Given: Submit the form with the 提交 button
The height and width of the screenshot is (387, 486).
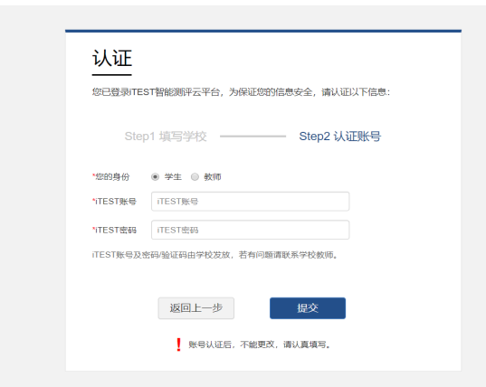Looking at the screenshot, I should pyautogui.click(x=308, y=308).
